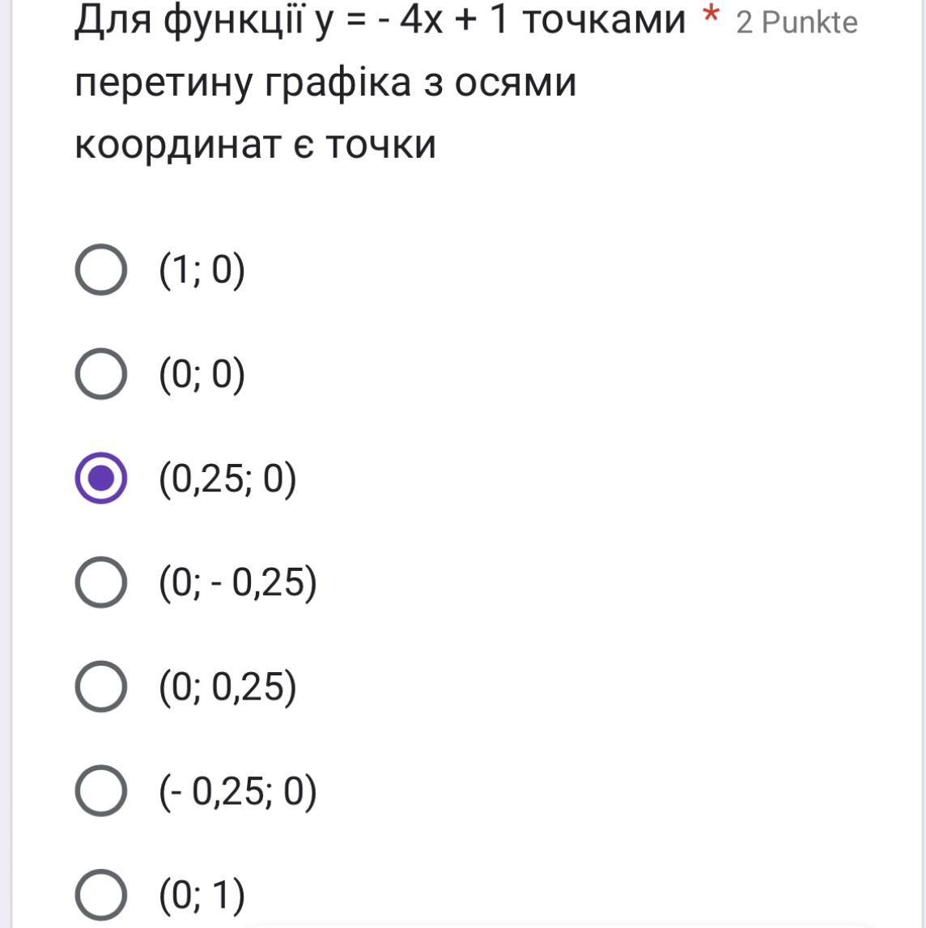The height and width of the screenshot is (928, 926).
Task: Pick the (0; - 0,25) radio button
Action: click(101, 581)
